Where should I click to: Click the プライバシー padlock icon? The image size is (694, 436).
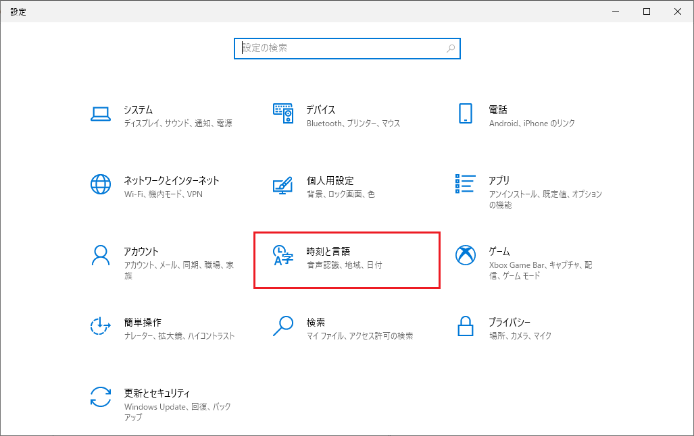tap(465, 327)
